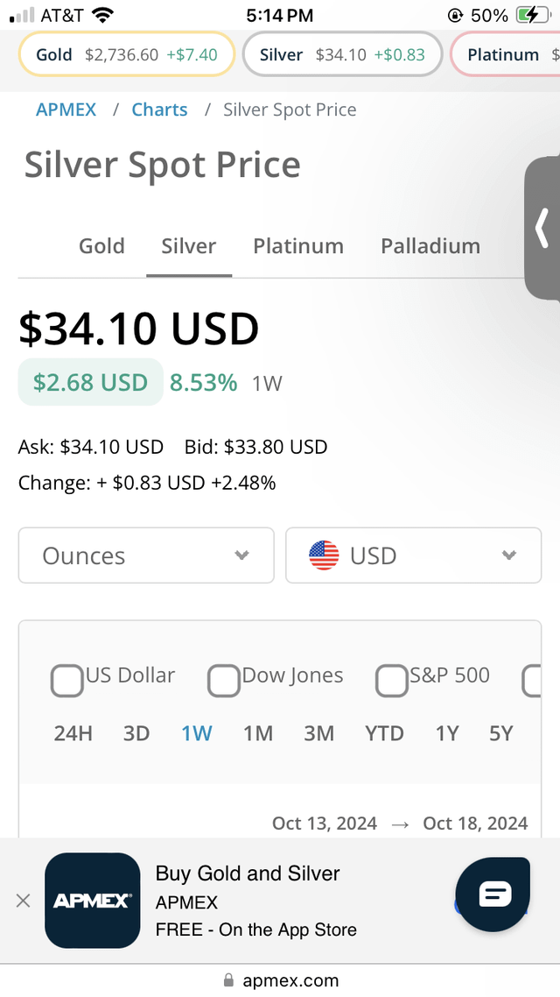This screenshot has width=560, height=997.
Task: Open the Charts breadcrumb link
Action: point(159,110)
